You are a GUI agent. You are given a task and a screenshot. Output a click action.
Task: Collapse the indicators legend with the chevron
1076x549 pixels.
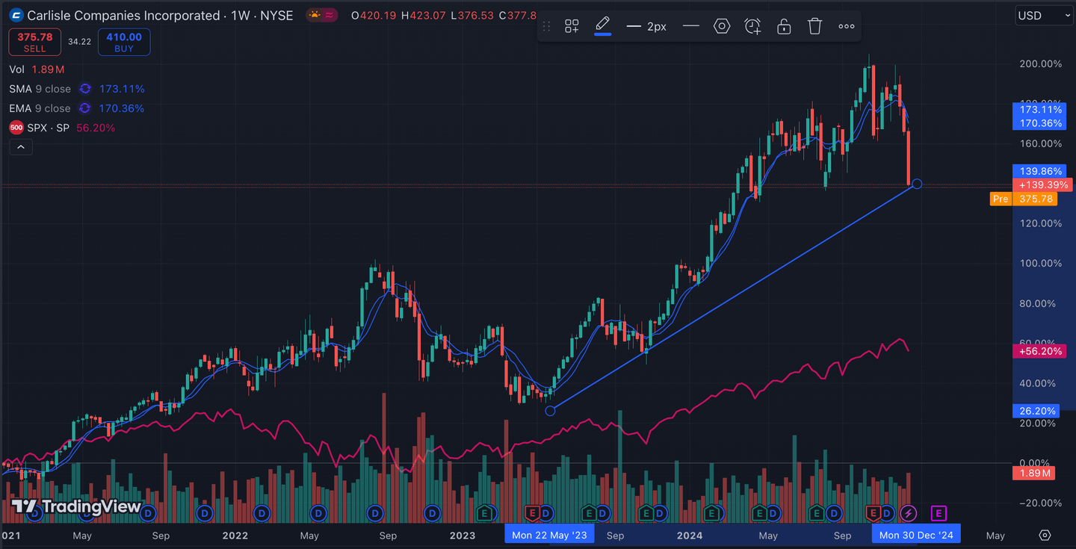pos(20,146)
